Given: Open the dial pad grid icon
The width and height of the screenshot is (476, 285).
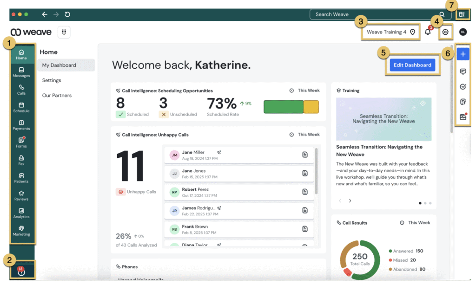Looking at the screenshot, I should 64,32.
